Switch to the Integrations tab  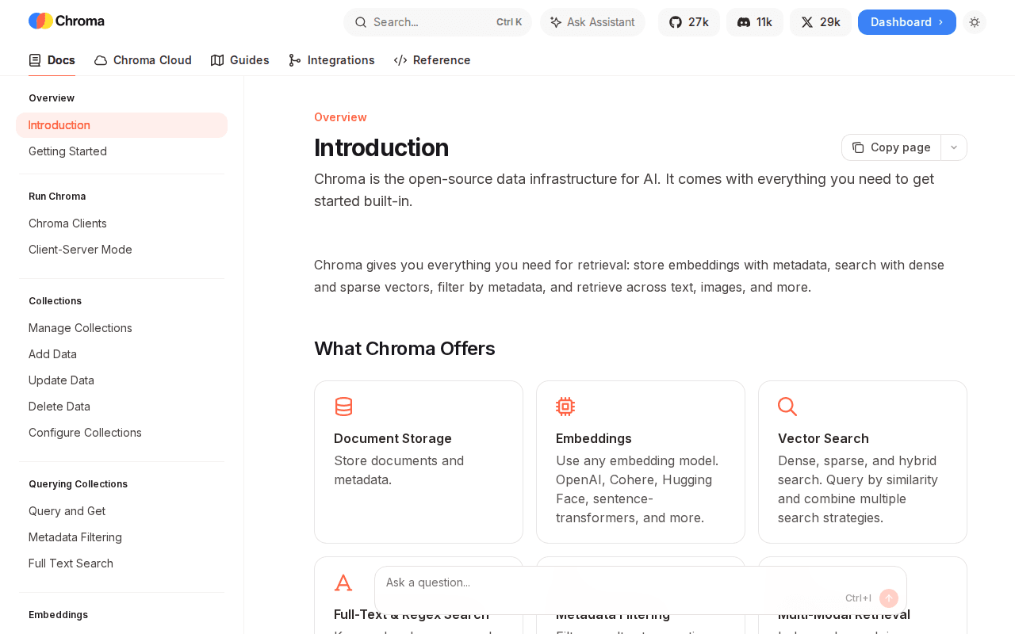(331, 60)
